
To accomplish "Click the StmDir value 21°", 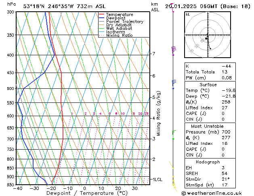I will 225,179.
